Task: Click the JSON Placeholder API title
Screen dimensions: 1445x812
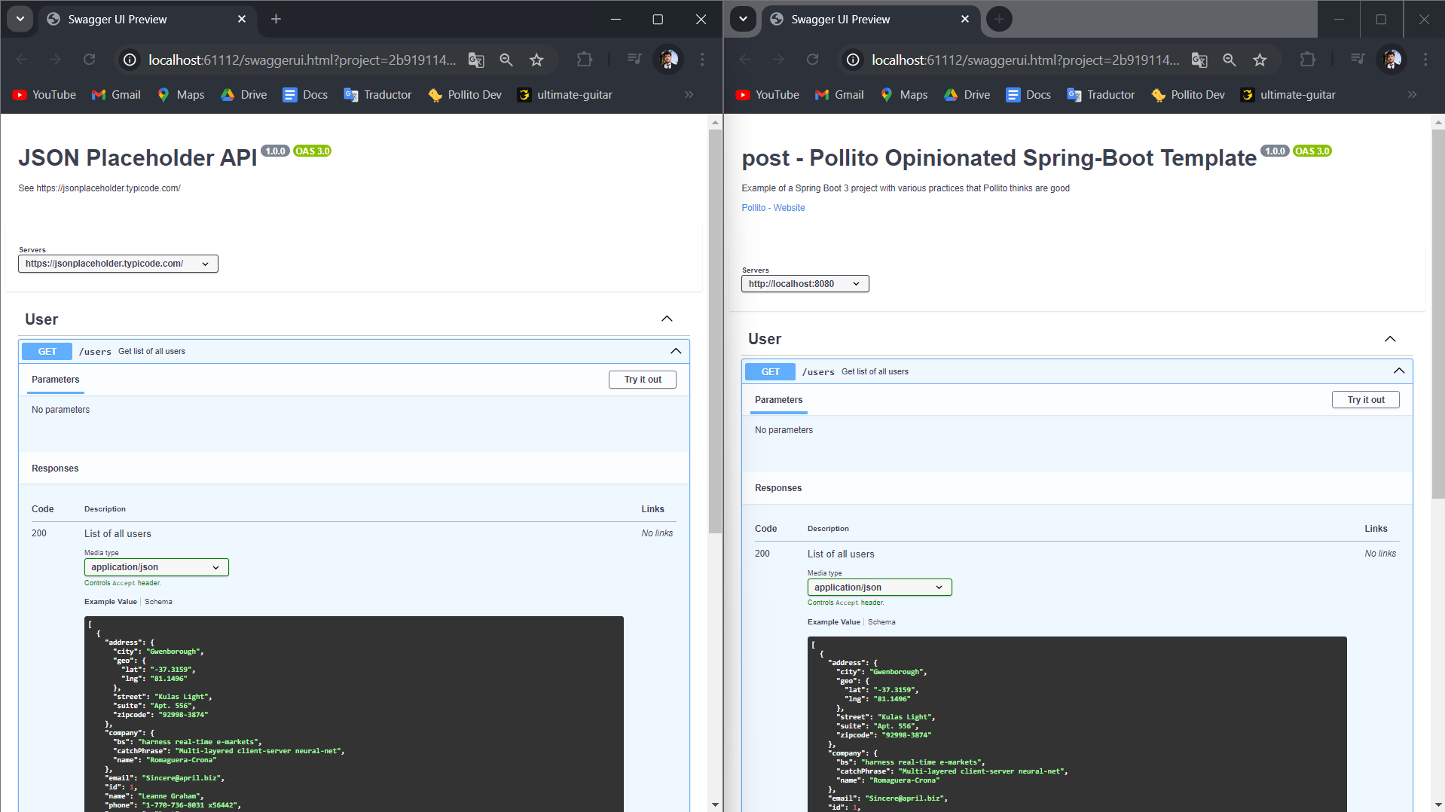Action: [138, 158]
